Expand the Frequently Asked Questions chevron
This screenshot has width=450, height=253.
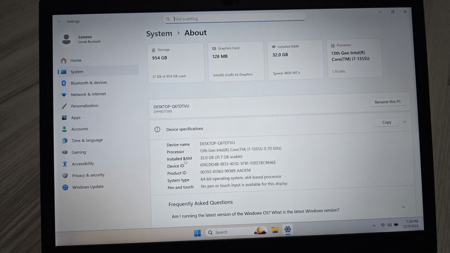click(404, 207)
